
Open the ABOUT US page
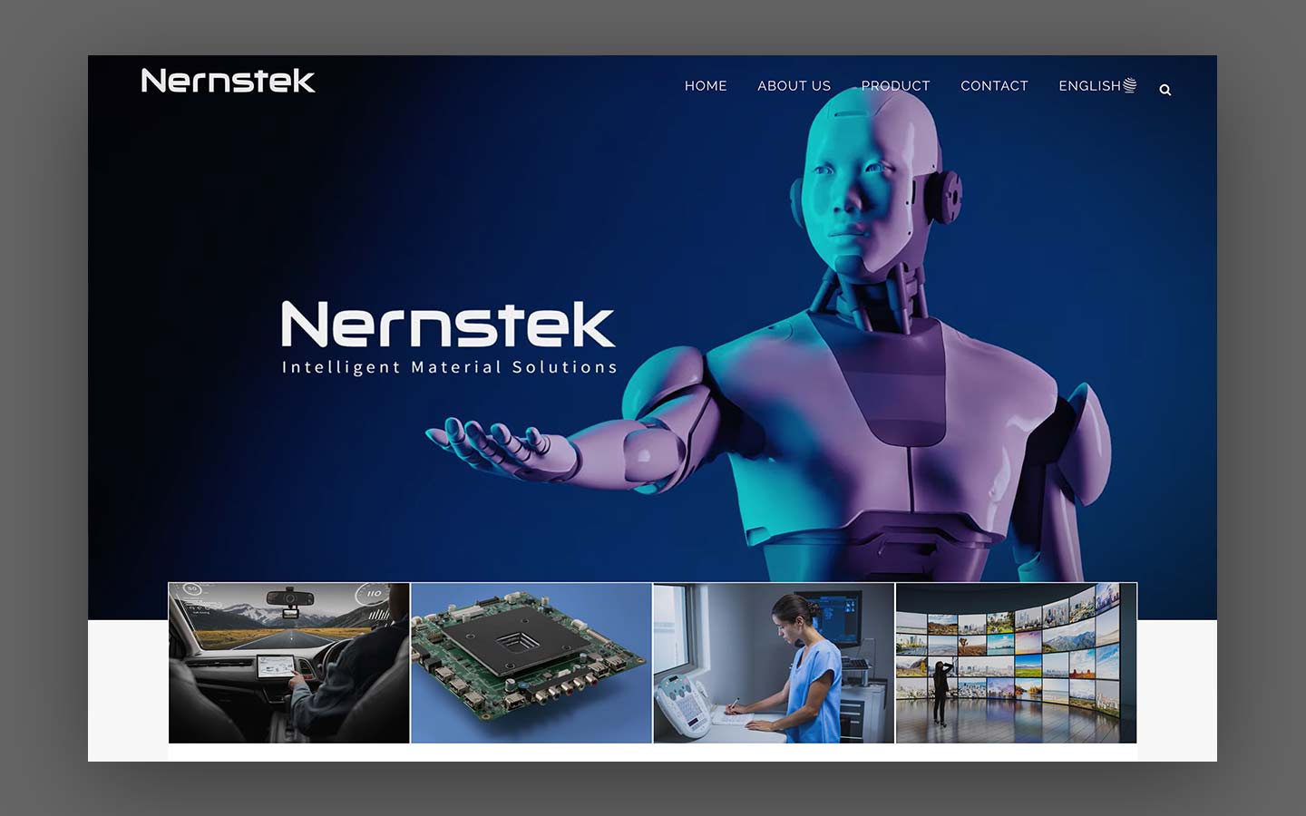point(794,86)
